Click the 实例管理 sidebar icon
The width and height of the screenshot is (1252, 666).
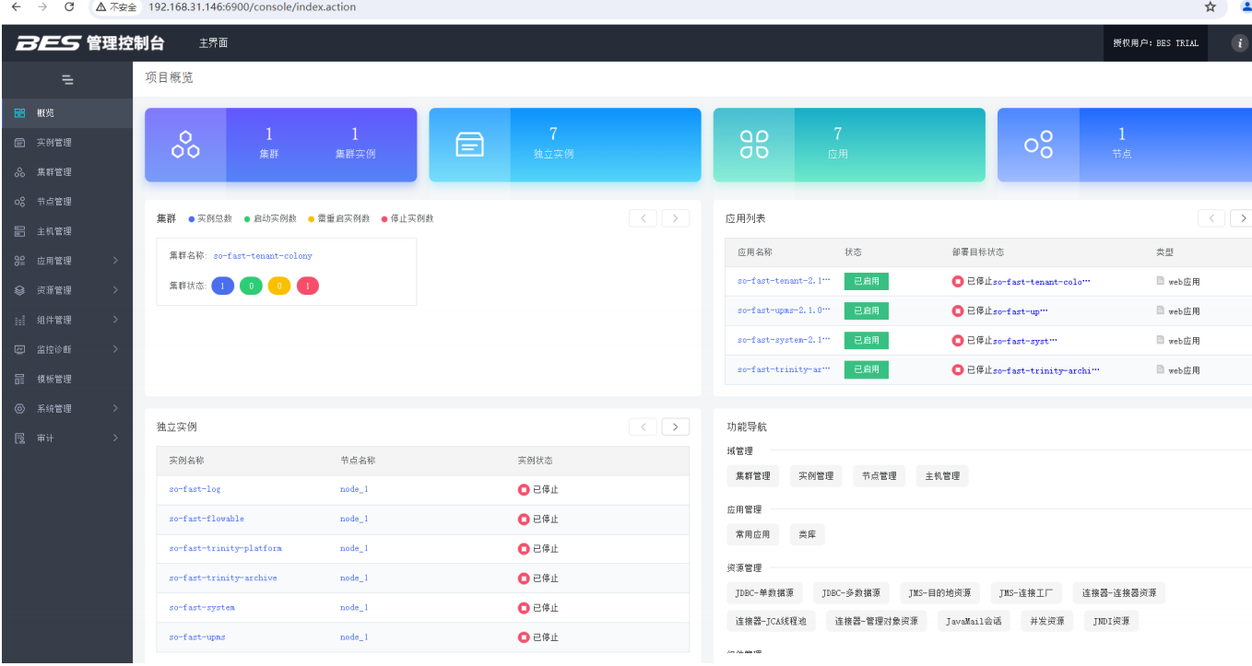pos(20,143)
